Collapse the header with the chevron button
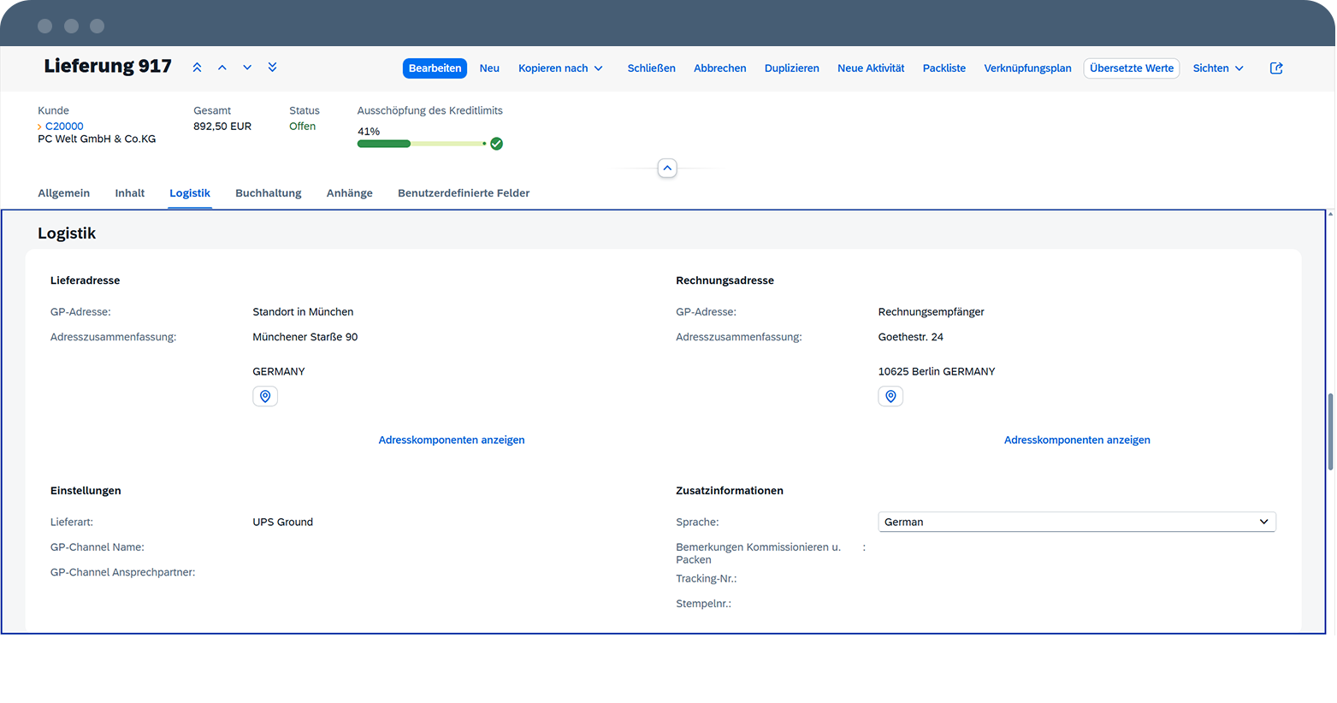 coord(667,168)
